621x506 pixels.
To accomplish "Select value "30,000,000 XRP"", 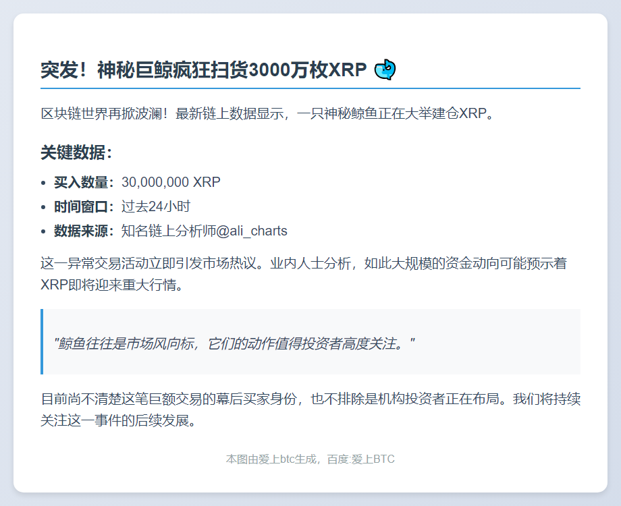I will pos(171,182).
